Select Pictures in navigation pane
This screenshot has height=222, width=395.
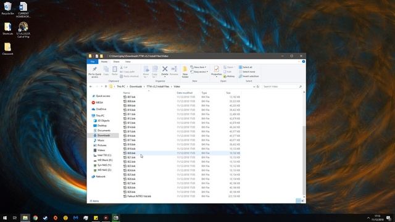(100, 146)
